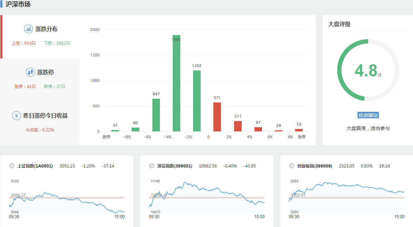Open the 创业板指(399006) index link
The image size is (413, 227).
click(x=315, y=166)
